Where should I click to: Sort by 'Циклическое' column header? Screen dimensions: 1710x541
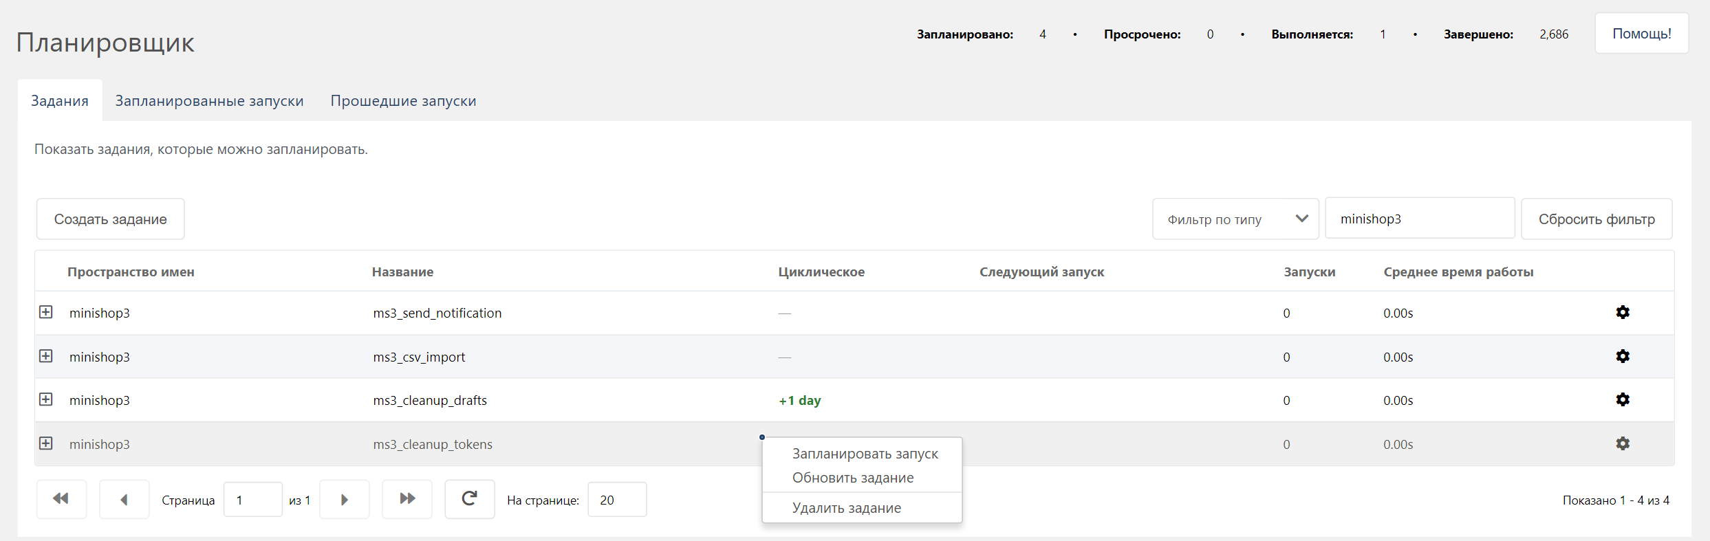[821, 272]
